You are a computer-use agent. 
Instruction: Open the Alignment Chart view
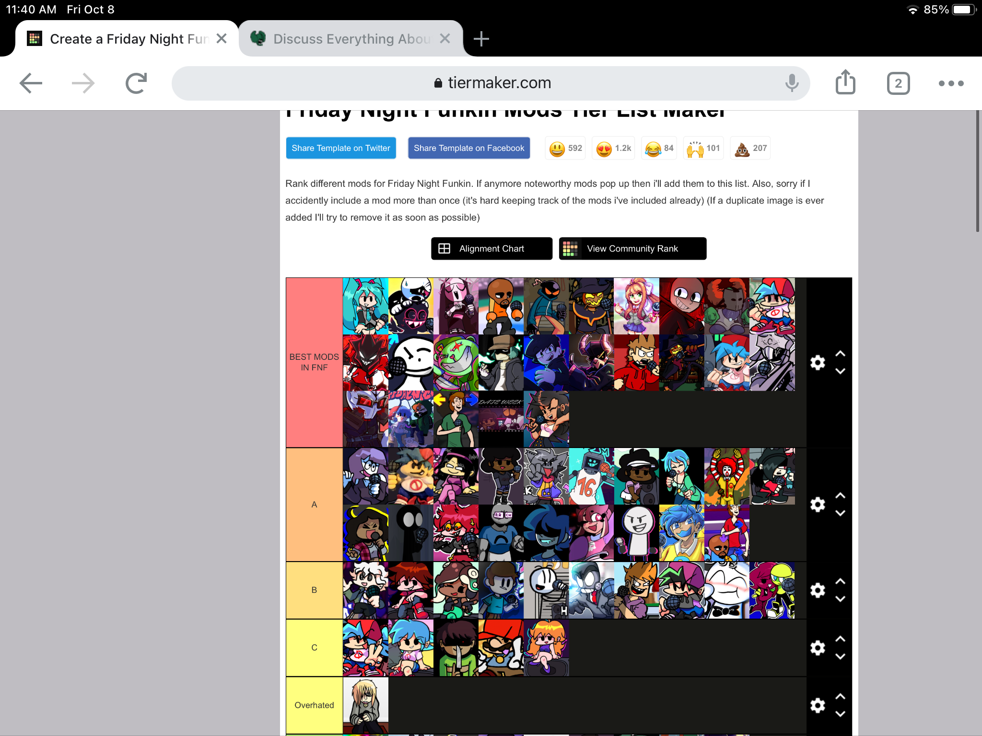(491, 249)
